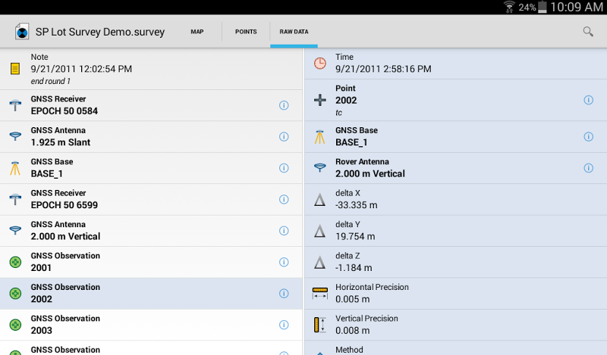Select the Time row in details panel
This screenshot has width=607, height=355.
click(x=455, y=64)
